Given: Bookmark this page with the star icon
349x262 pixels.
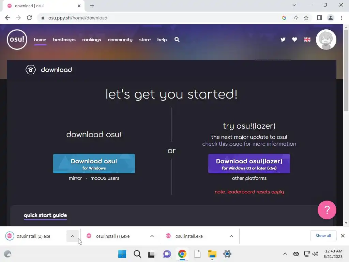Looking at the screenshot, I should click(306, 18).
